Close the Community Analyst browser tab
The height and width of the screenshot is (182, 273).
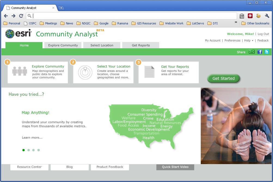[53, 8]
